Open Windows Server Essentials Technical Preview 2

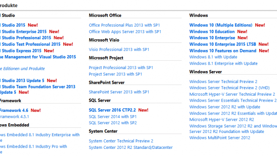tap(233, 100)
